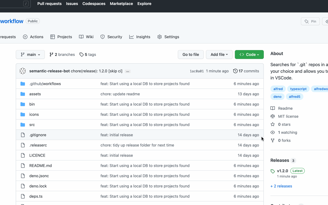Click the eye icon beside 1 watching
The image size is (328, 205).
pos(273,133)
